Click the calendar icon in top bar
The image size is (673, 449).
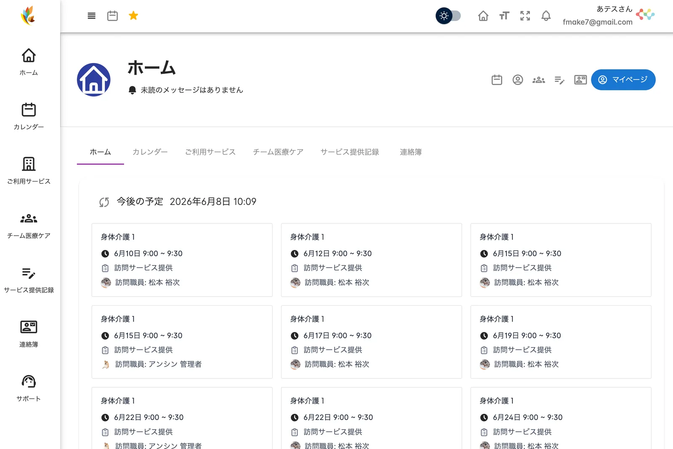point(112,16)
